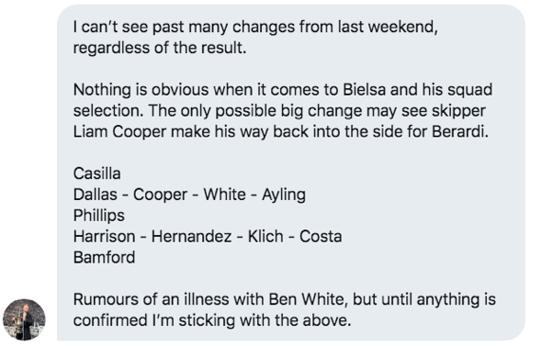Click "Ayling" in the defence line

point(284,195)
